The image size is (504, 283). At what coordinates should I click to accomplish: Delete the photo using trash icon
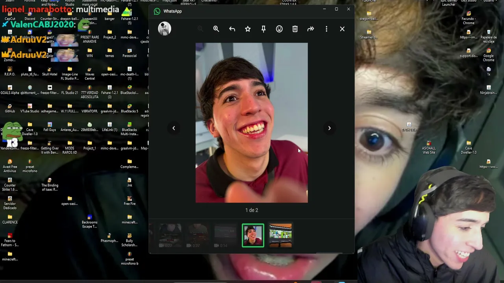tap(295, 29)
